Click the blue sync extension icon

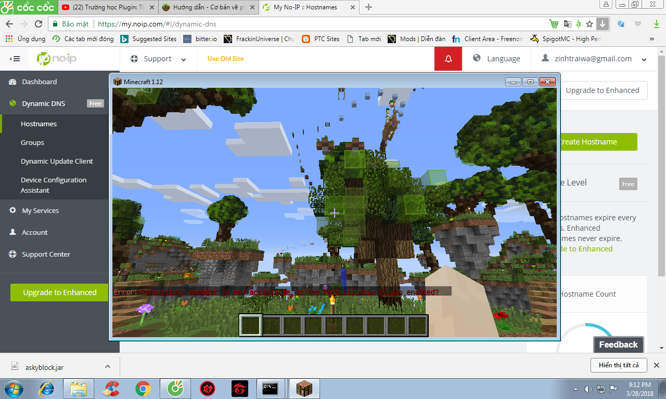click(x=621, y=24)
